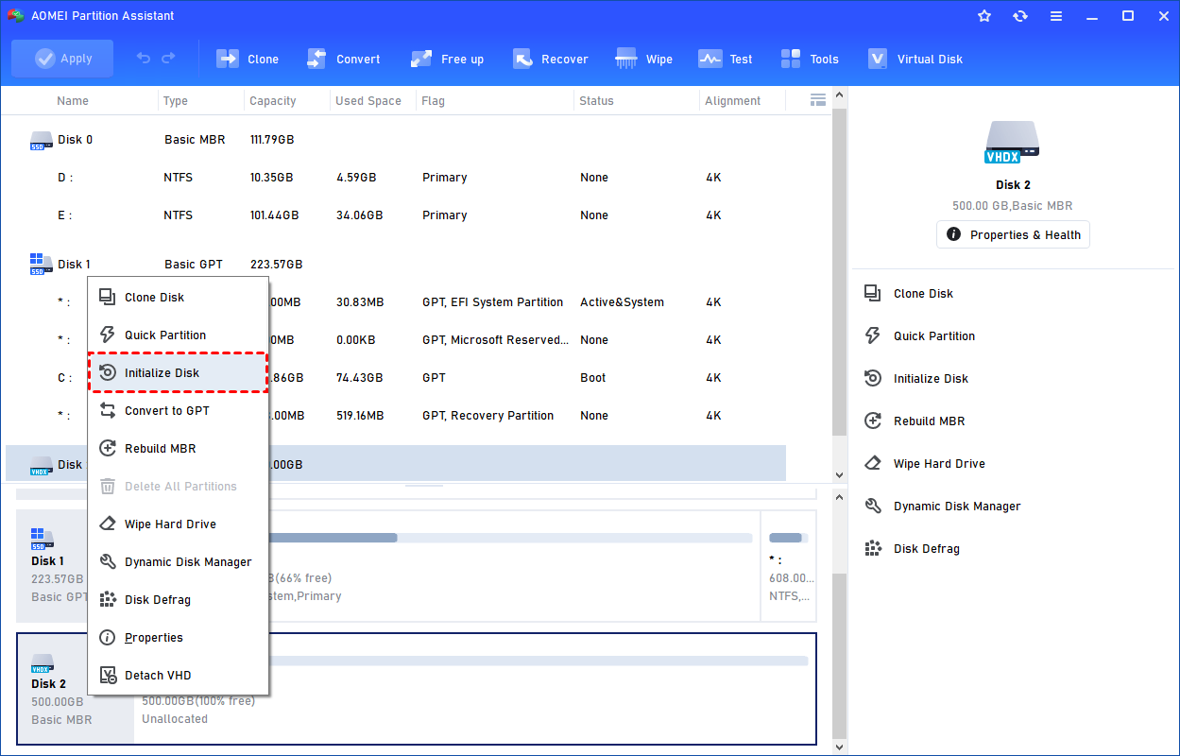Open the Wipe toolbar menu
Screen dimensions: 1180x756
[x=644, y=59]
